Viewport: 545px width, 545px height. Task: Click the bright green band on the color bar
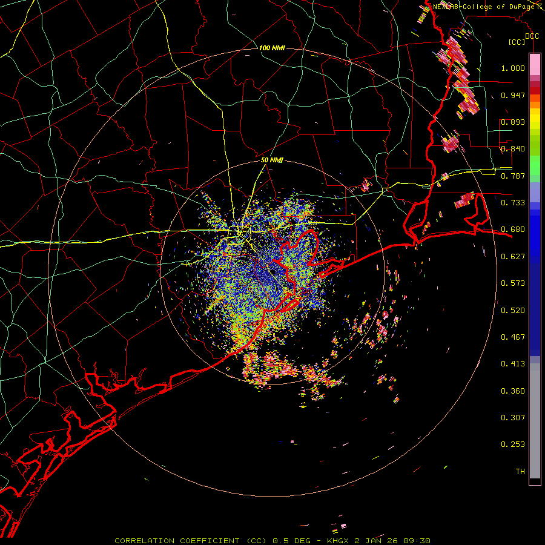pyautogui.click(x=535, y=165)
